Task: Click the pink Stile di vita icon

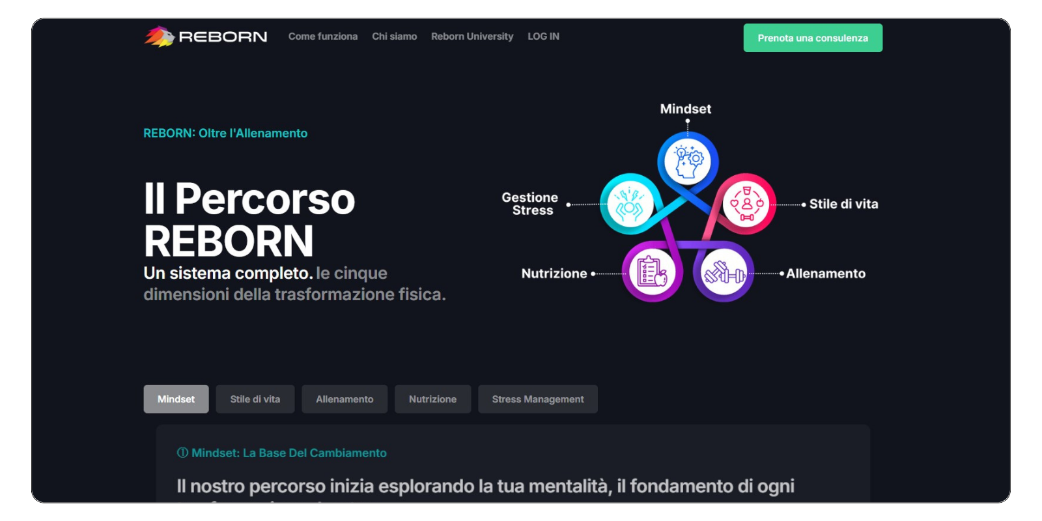Action: coord(746,204)
